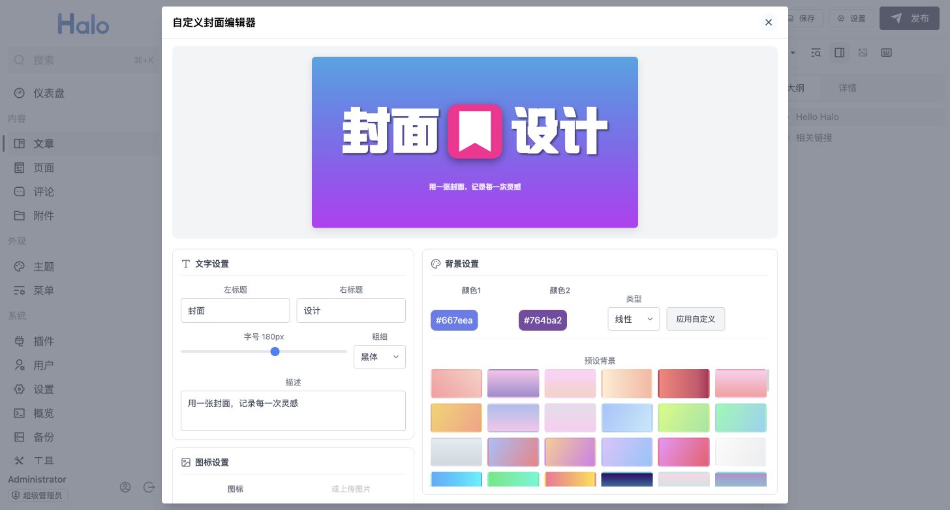Close the 自定义封面编辑器 dialog
The height and width of the screenshot is (510, 950).
(x=769, y=22)
